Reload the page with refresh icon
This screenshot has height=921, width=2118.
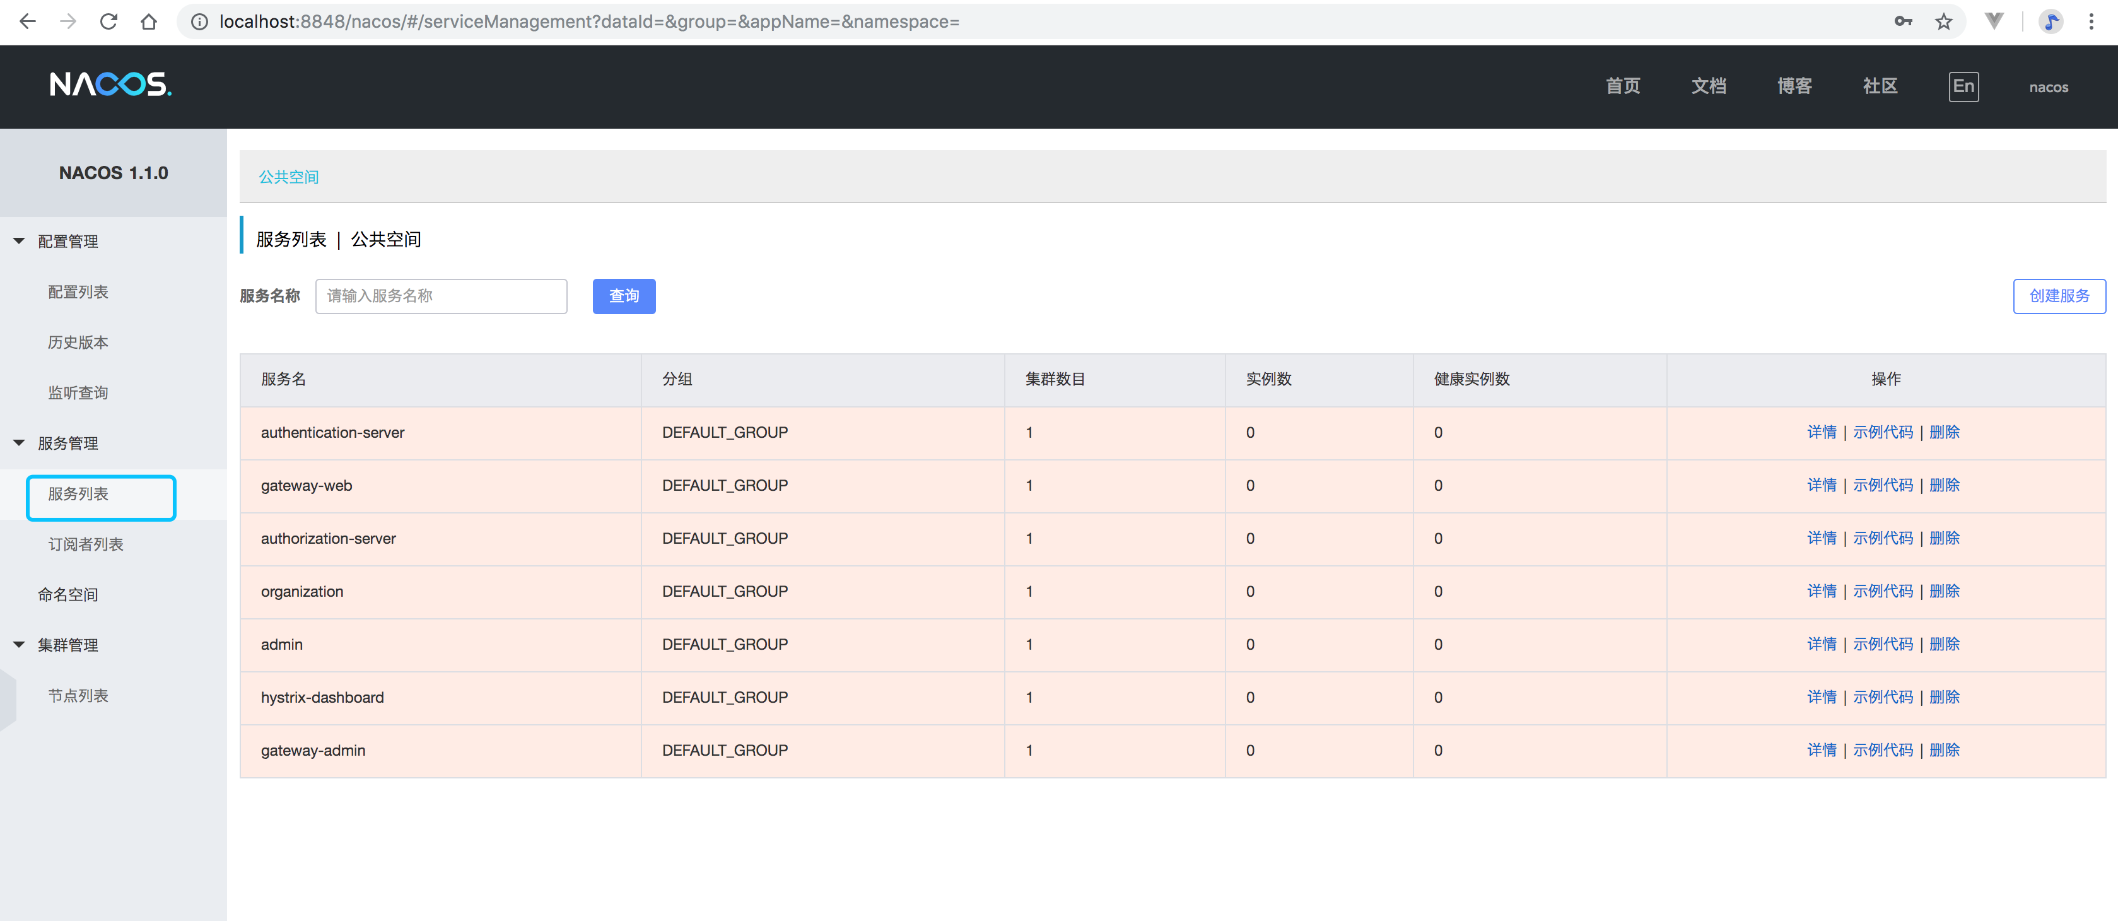(x=108, y=21)
